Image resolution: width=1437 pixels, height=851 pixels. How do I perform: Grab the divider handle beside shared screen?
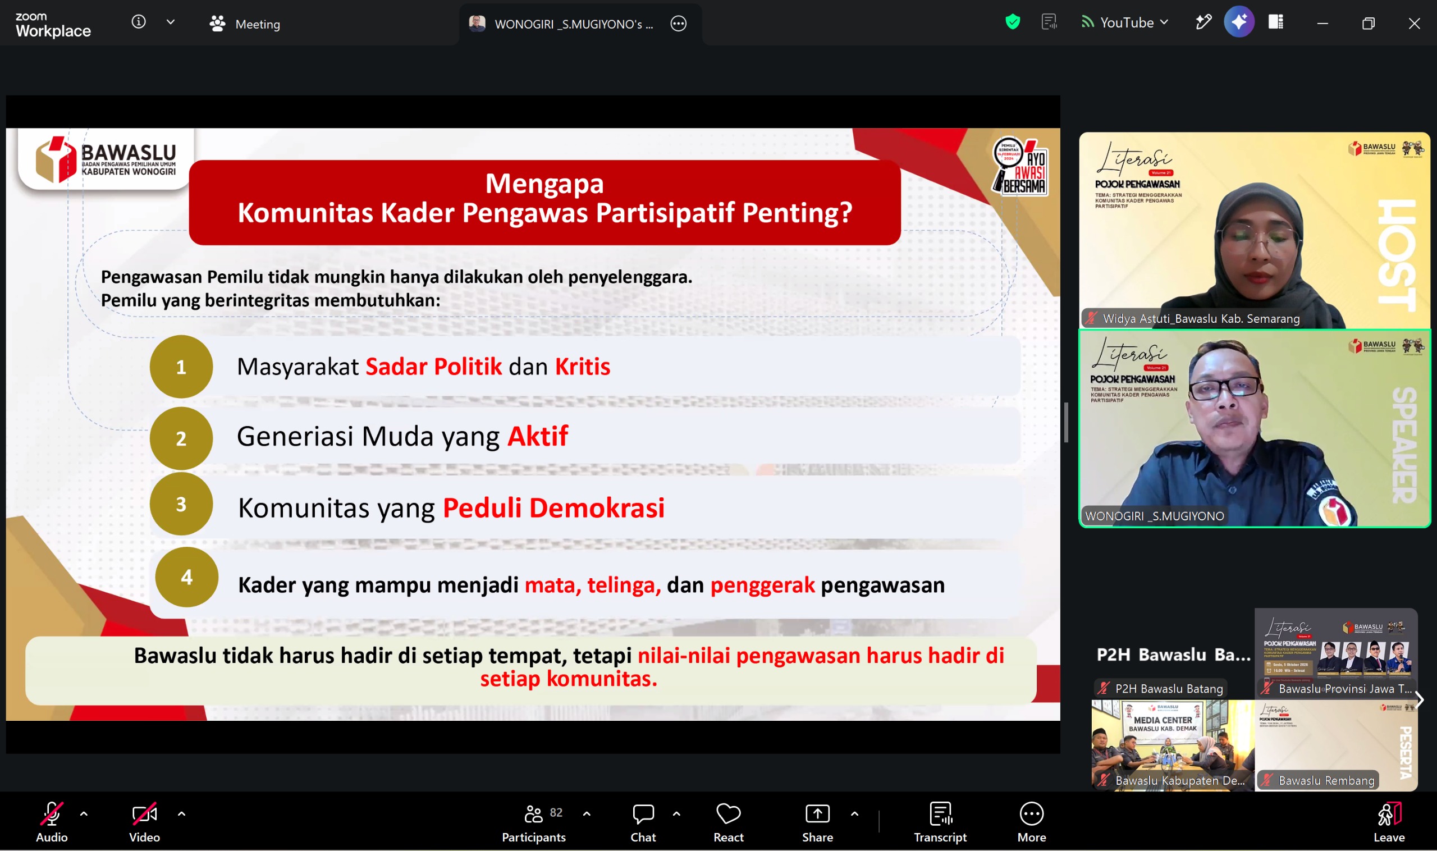1066,423
